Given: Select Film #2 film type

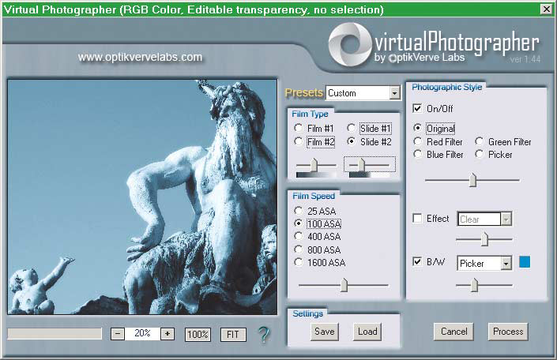Looking at the screenshot, I should (x=314, y=141).
